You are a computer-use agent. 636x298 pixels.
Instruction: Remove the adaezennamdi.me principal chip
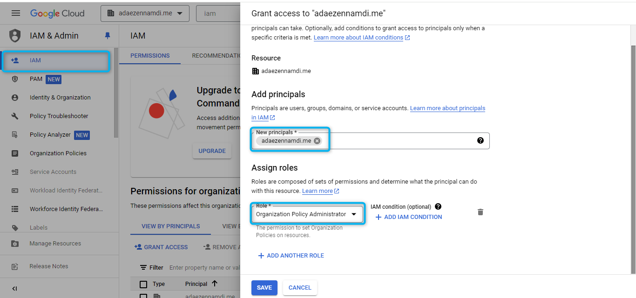(317, 141)
